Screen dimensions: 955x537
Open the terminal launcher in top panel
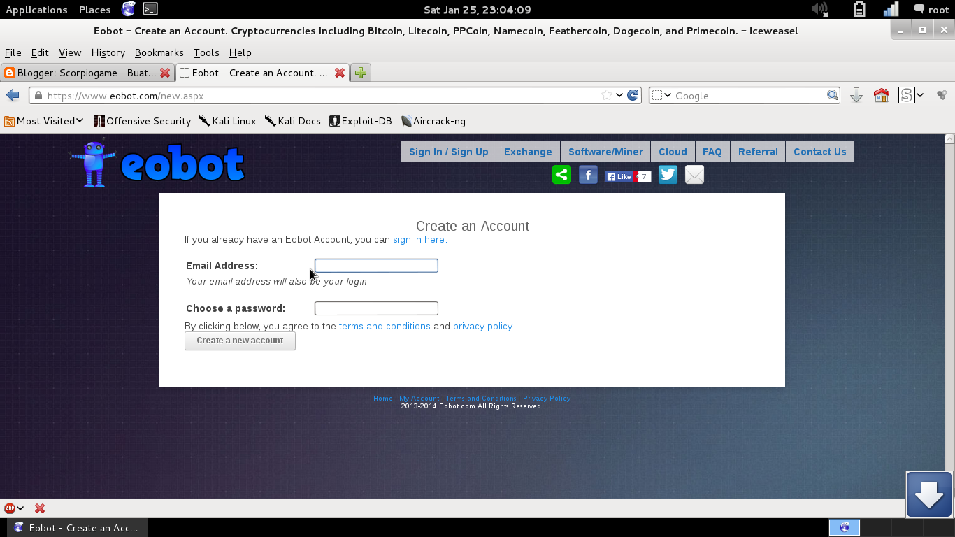point(150,9)
